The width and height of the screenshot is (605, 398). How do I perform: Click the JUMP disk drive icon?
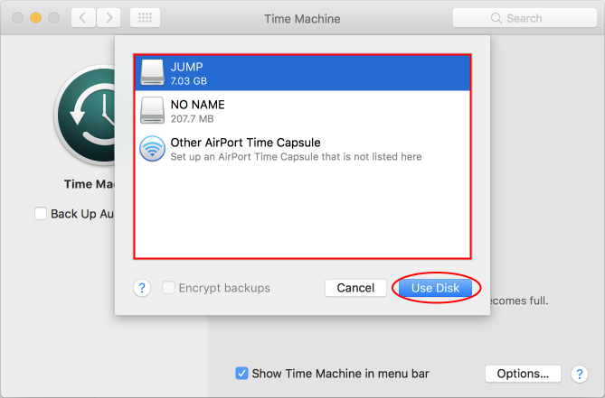[152, 72]
